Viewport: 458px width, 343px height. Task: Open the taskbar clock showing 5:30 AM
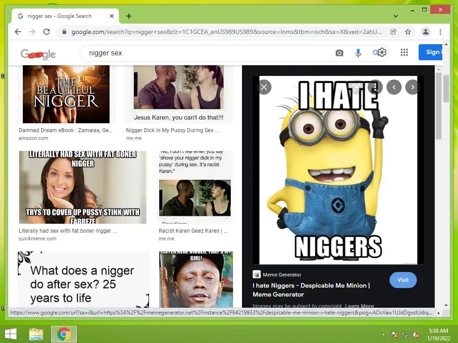(x=438, y=335)
